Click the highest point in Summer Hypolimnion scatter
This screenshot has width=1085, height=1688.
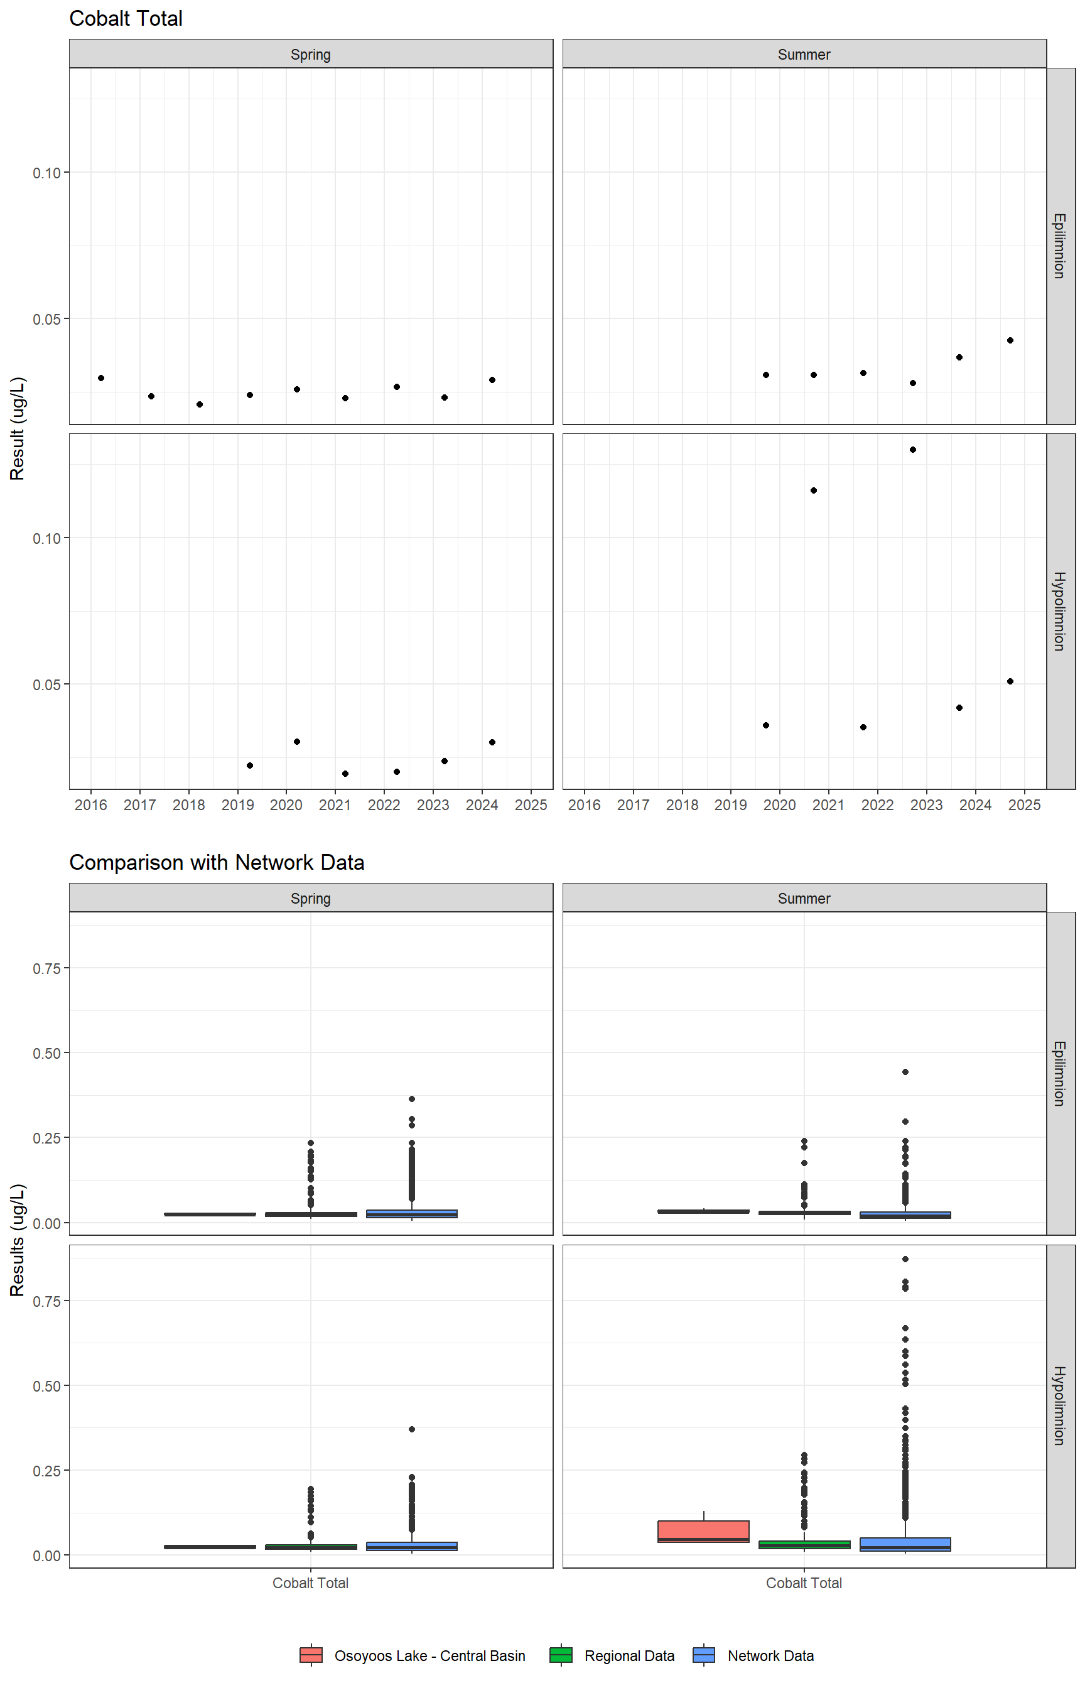[x=912, y=450]
